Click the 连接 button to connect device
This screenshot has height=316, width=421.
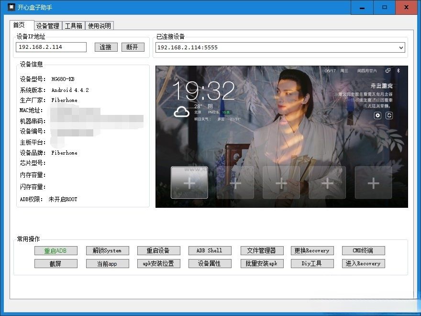point(106,47)
